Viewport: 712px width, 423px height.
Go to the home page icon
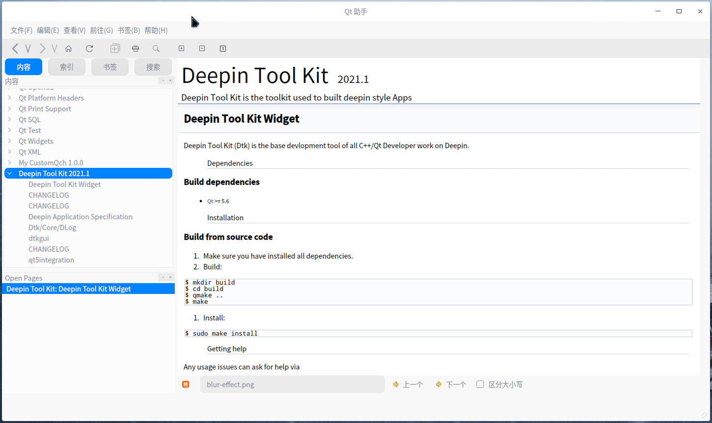tap(69, 49)
